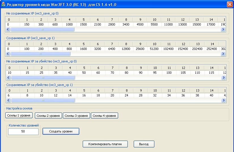Screen dimensions: 234x152
Task: Open Скилы 3 уровня settings
Action: (76, 115)
